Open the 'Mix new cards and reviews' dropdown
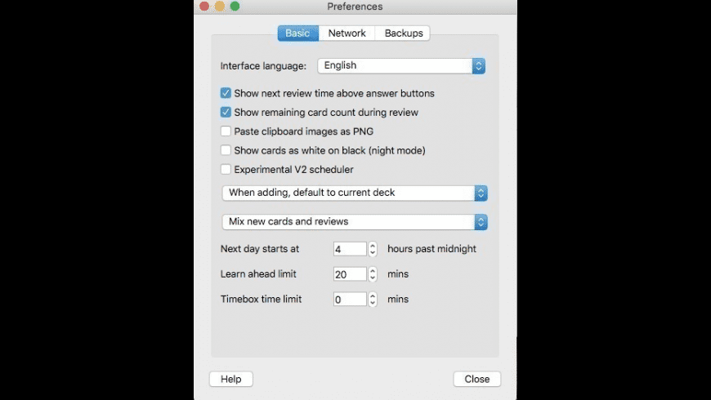 click(355, 222)
